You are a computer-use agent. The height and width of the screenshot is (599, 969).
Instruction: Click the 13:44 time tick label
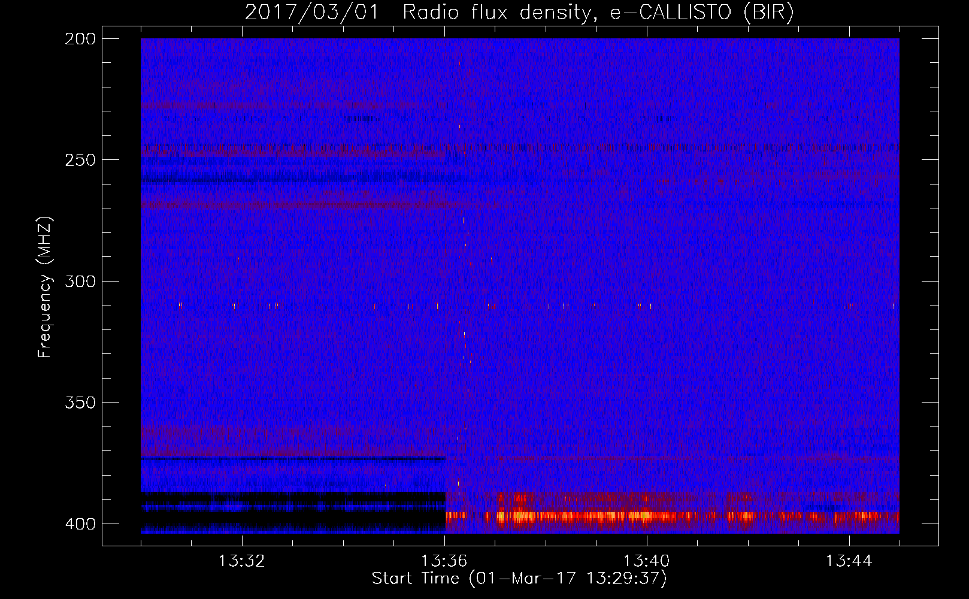point(849,561)
